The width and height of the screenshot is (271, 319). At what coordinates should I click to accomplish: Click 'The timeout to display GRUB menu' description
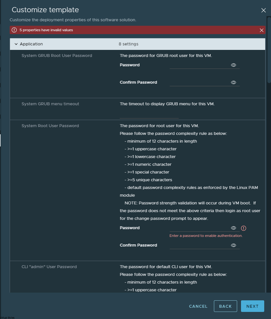(x=167, y=104)
